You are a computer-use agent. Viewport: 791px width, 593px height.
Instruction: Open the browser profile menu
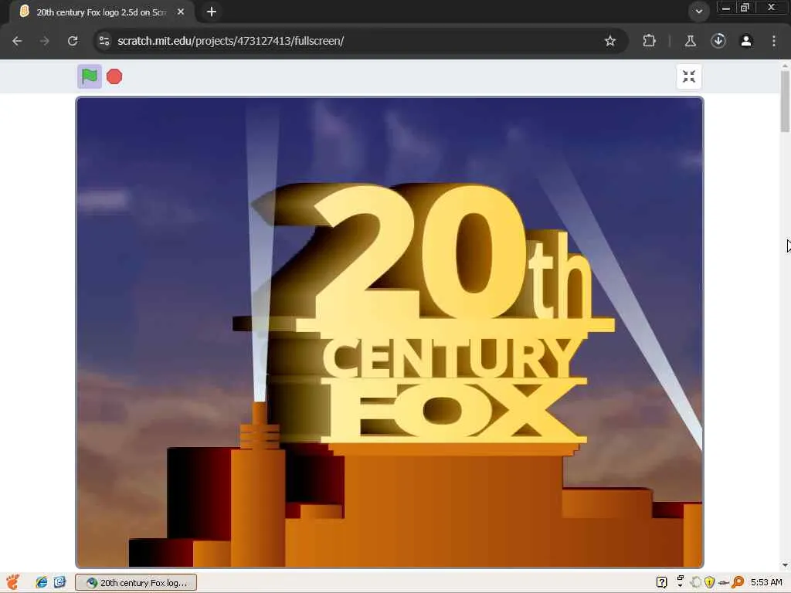(746, 41)
